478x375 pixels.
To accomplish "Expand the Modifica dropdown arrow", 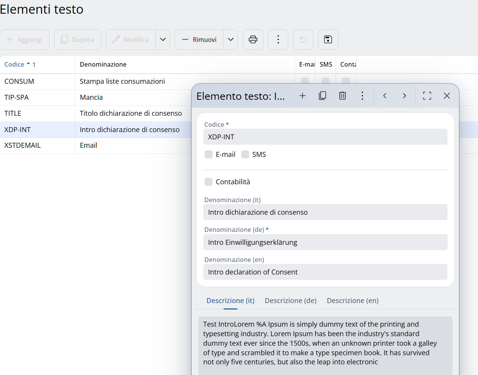I will pyautogui.click(x=163, y=40).
